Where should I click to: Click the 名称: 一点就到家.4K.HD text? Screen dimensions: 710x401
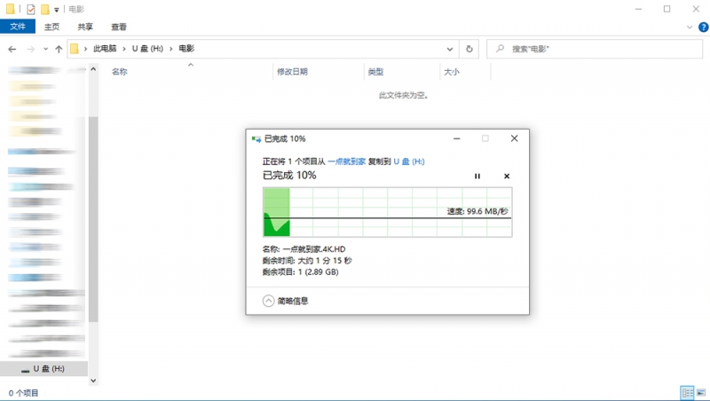point(304,249)
